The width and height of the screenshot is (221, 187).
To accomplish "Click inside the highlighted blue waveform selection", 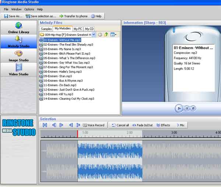I will click(x=110, y=161).
